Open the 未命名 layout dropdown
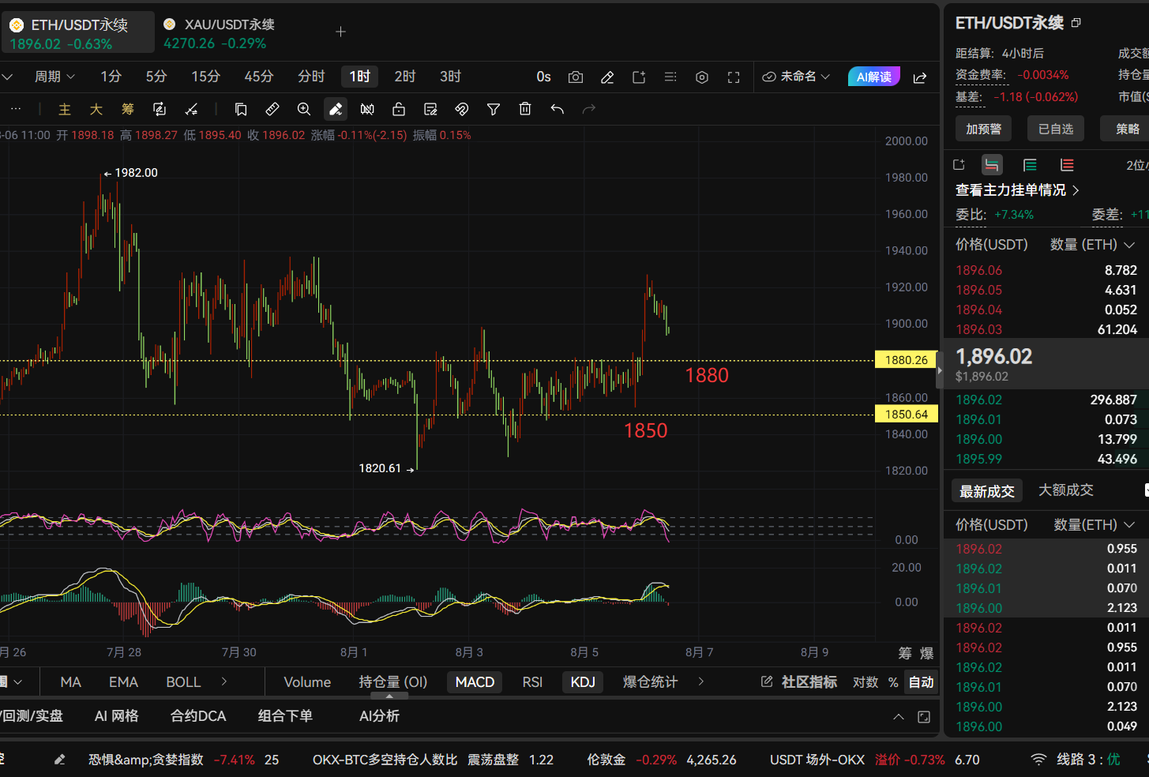The height and width of the screenshot is (777, 1149). pos(796,77)
